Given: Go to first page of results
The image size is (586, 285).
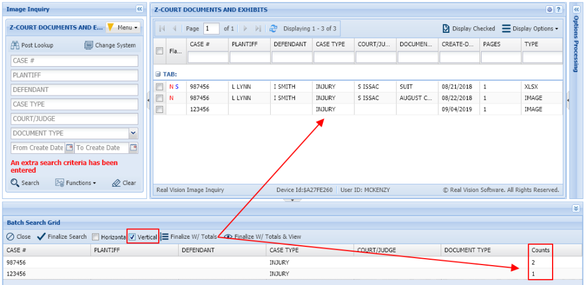Looking at the screenshot, I should pos(162,28).
